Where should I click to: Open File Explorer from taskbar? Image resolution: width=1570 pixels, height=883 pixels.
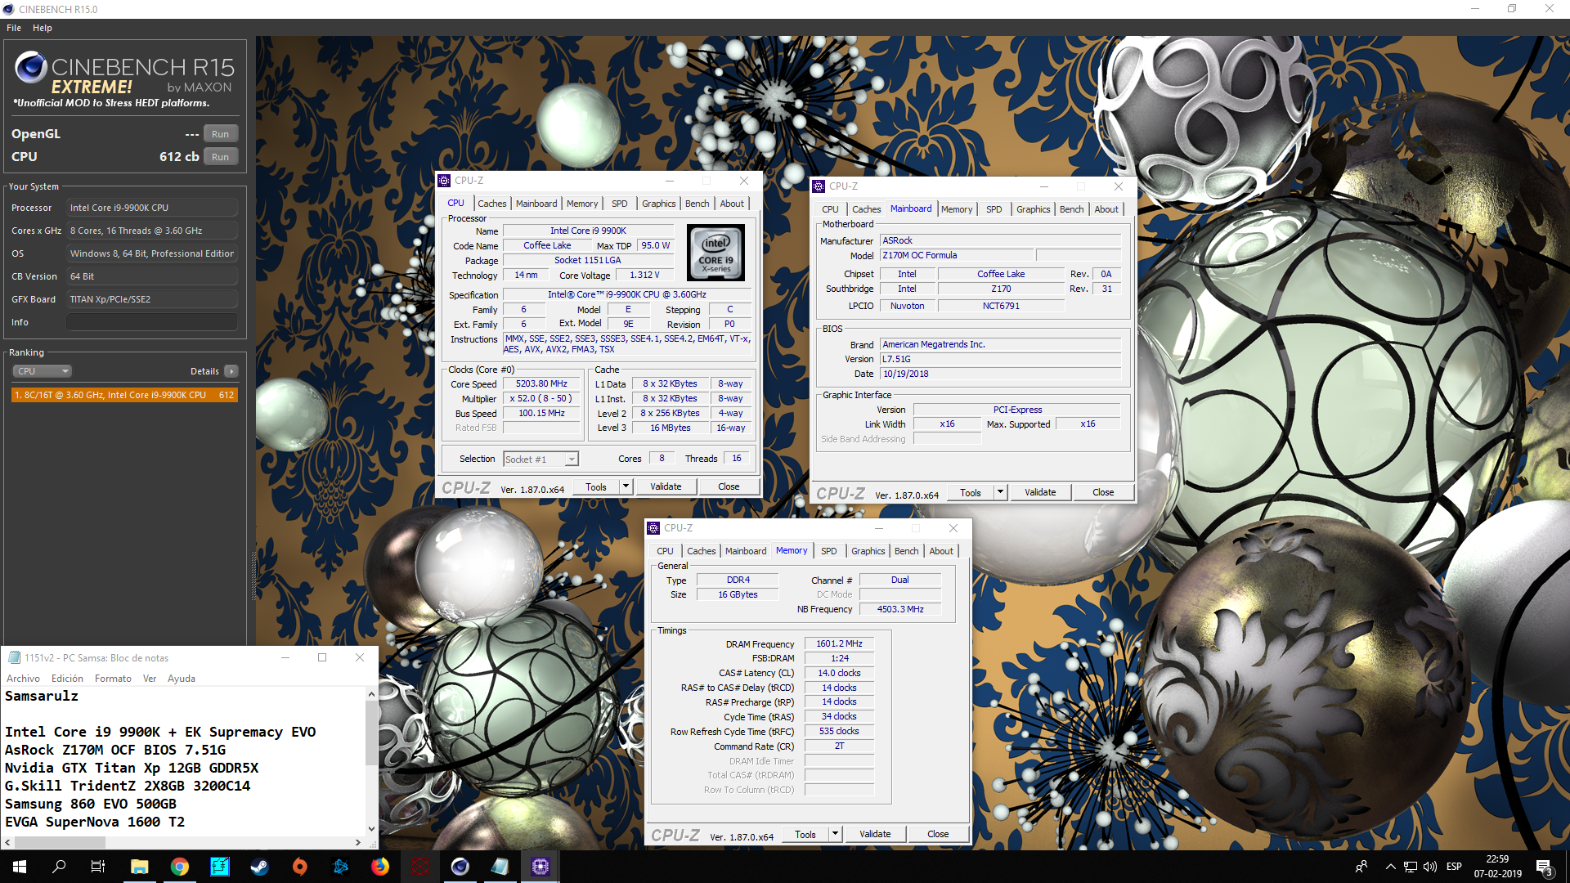point(139,867)
